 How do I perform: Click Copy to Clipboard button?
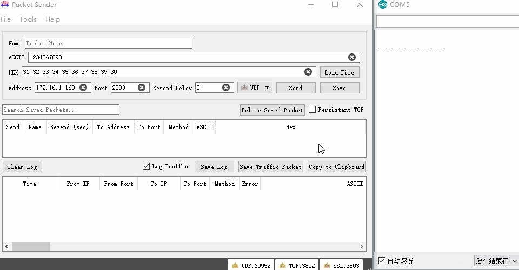tap(337, 167)
